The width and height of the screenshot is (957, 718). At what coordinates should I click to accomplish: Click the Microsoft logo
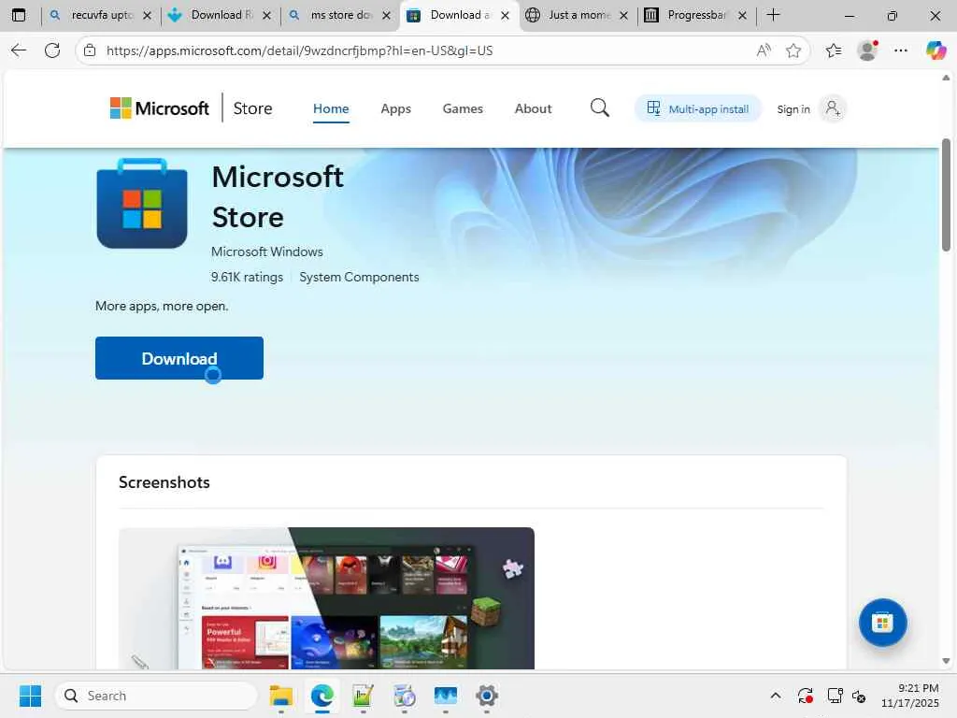click(159, 108)
